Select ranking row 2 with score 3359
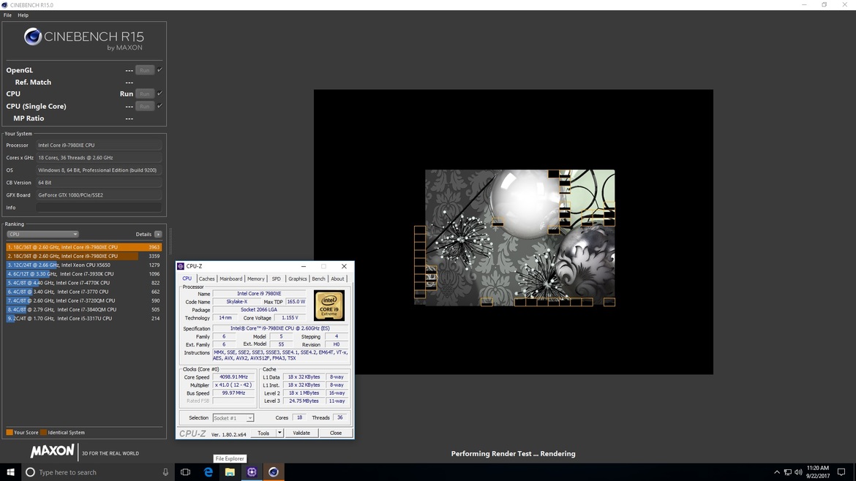The image size is (856, 481). click(x=84, y=256)
